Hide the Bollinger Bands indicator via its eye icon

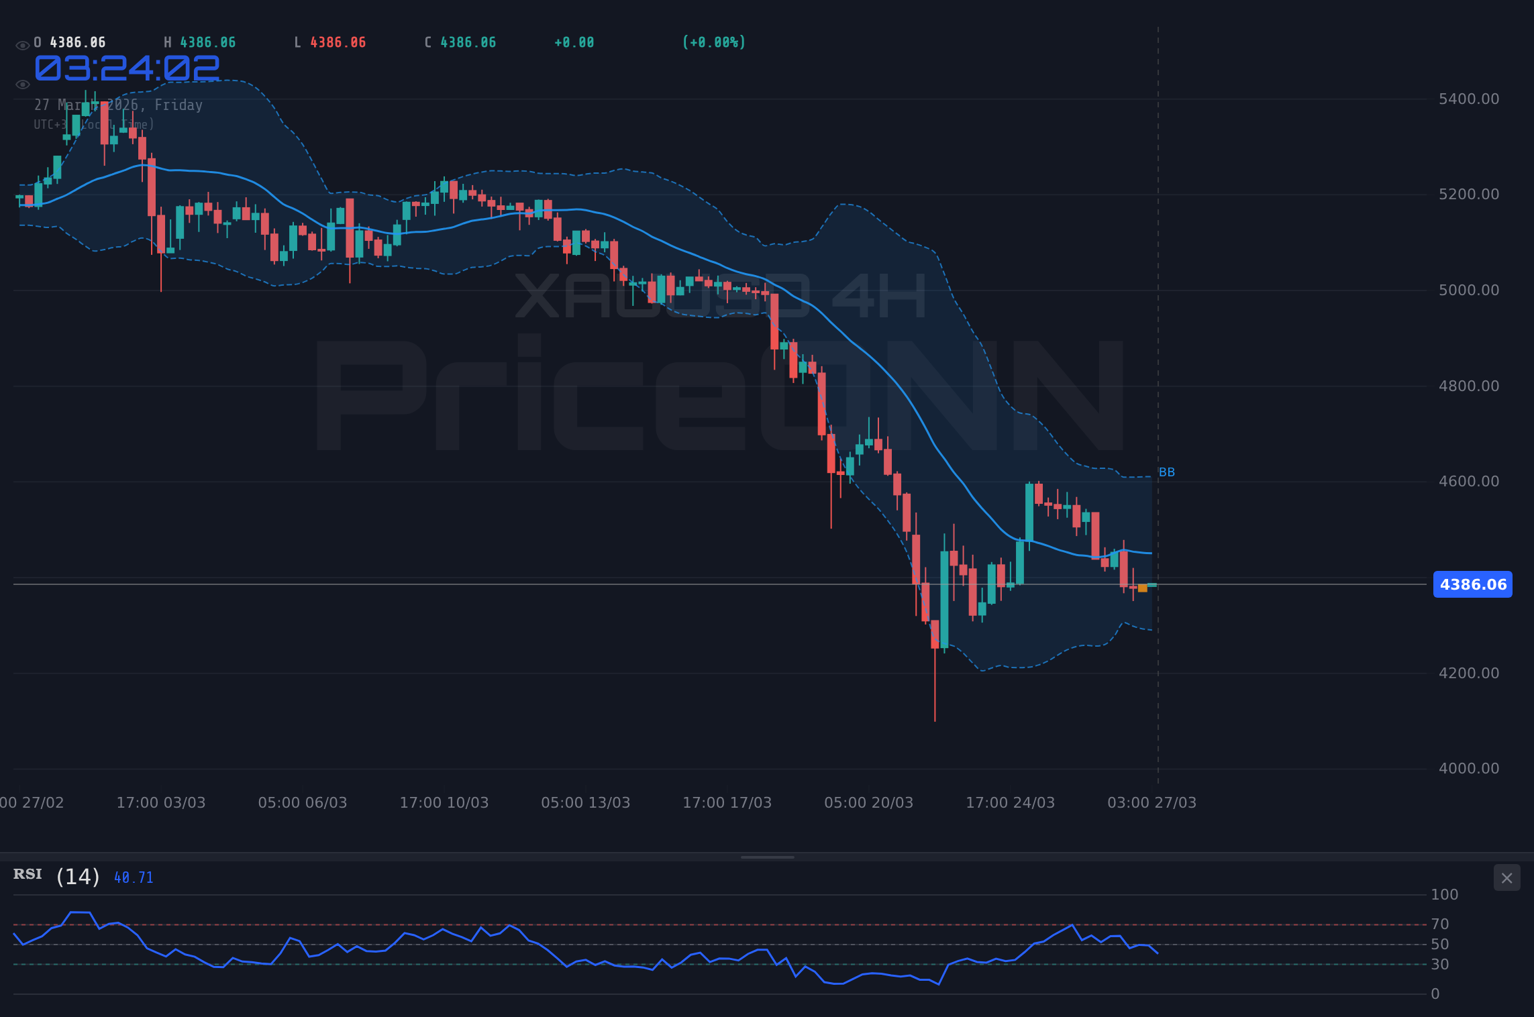point(22,84)
